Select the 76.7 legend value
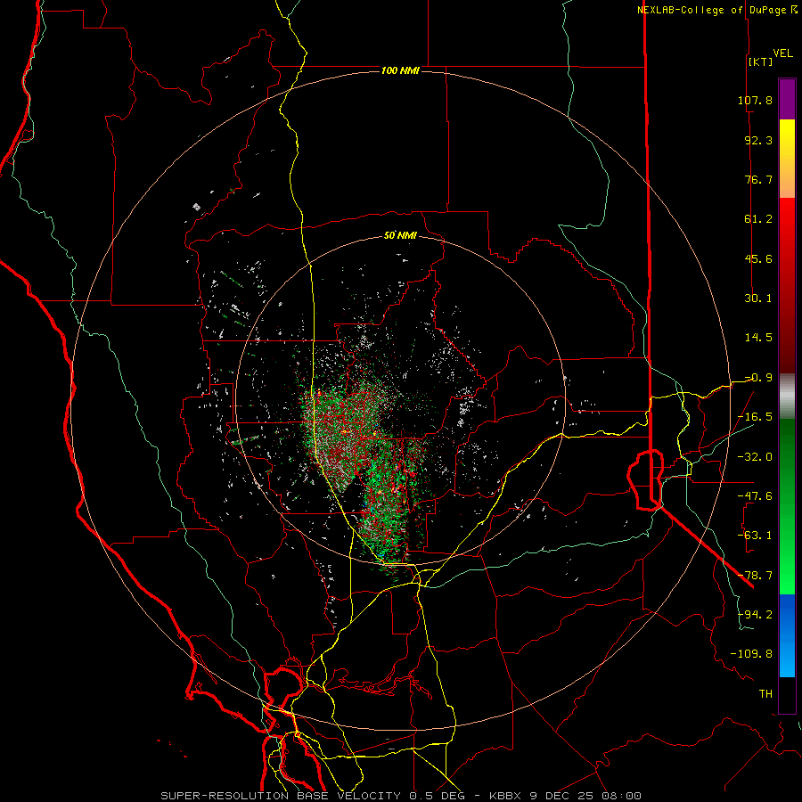Screen dimensions: 802x802 point(758,179)
